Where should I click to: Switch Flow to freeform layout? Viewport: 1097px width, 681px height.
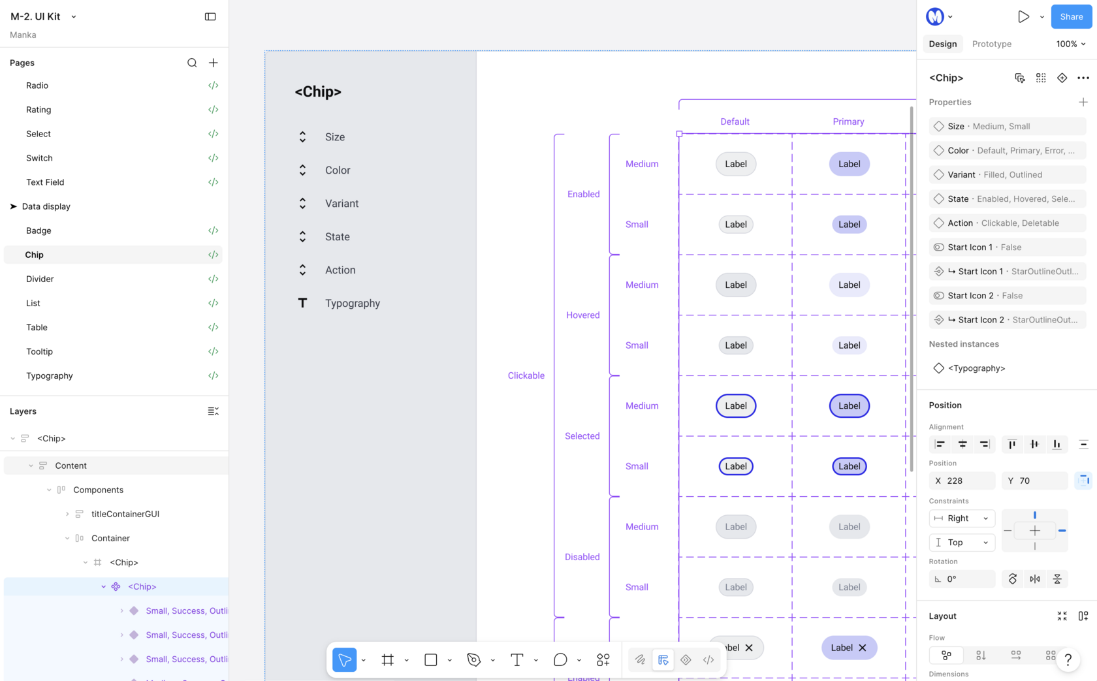pos(946,656)
